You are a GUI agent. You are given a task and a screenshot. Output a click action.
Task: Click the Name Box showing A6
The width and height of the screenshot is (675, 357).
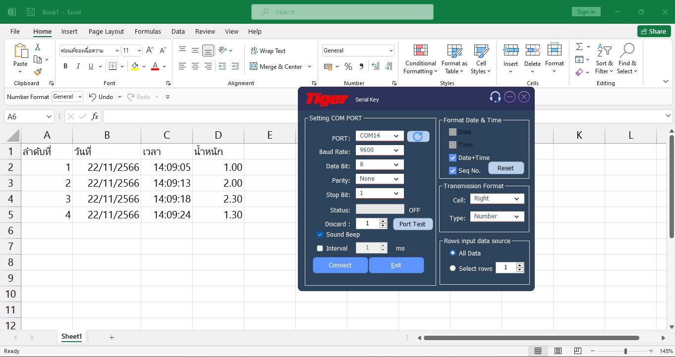[29, 116]
